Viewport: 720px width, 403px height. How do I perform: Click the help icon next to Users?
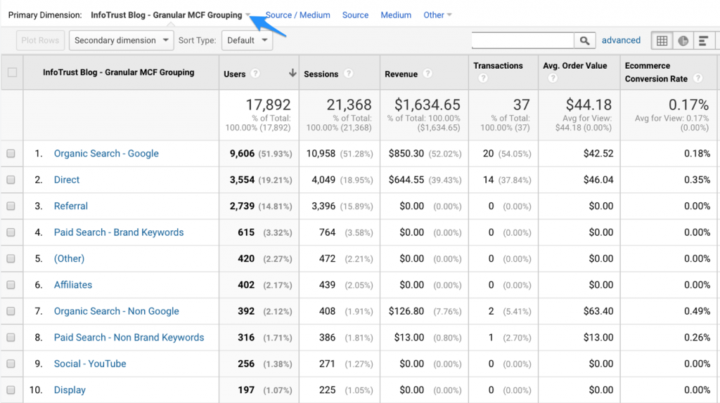255,74
